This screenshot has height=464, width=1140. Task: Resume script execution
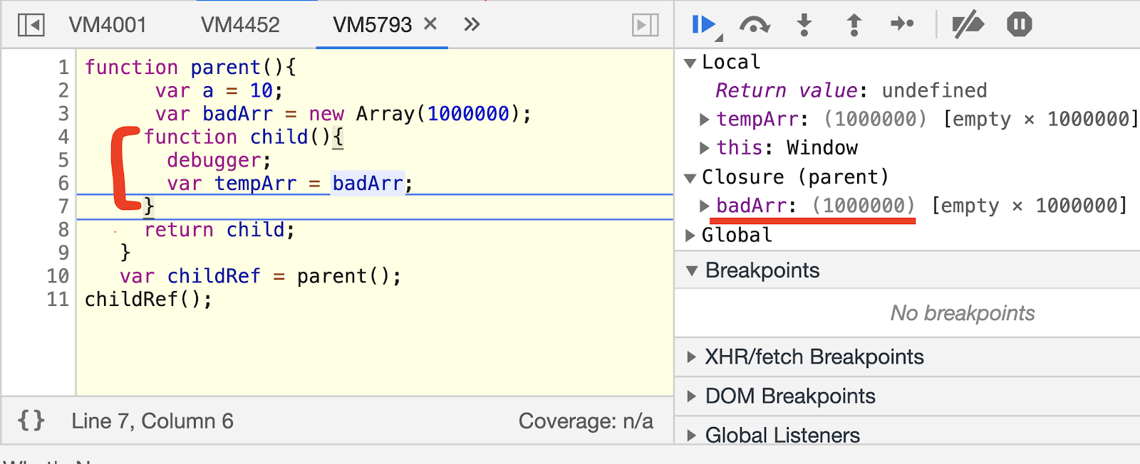705,25
